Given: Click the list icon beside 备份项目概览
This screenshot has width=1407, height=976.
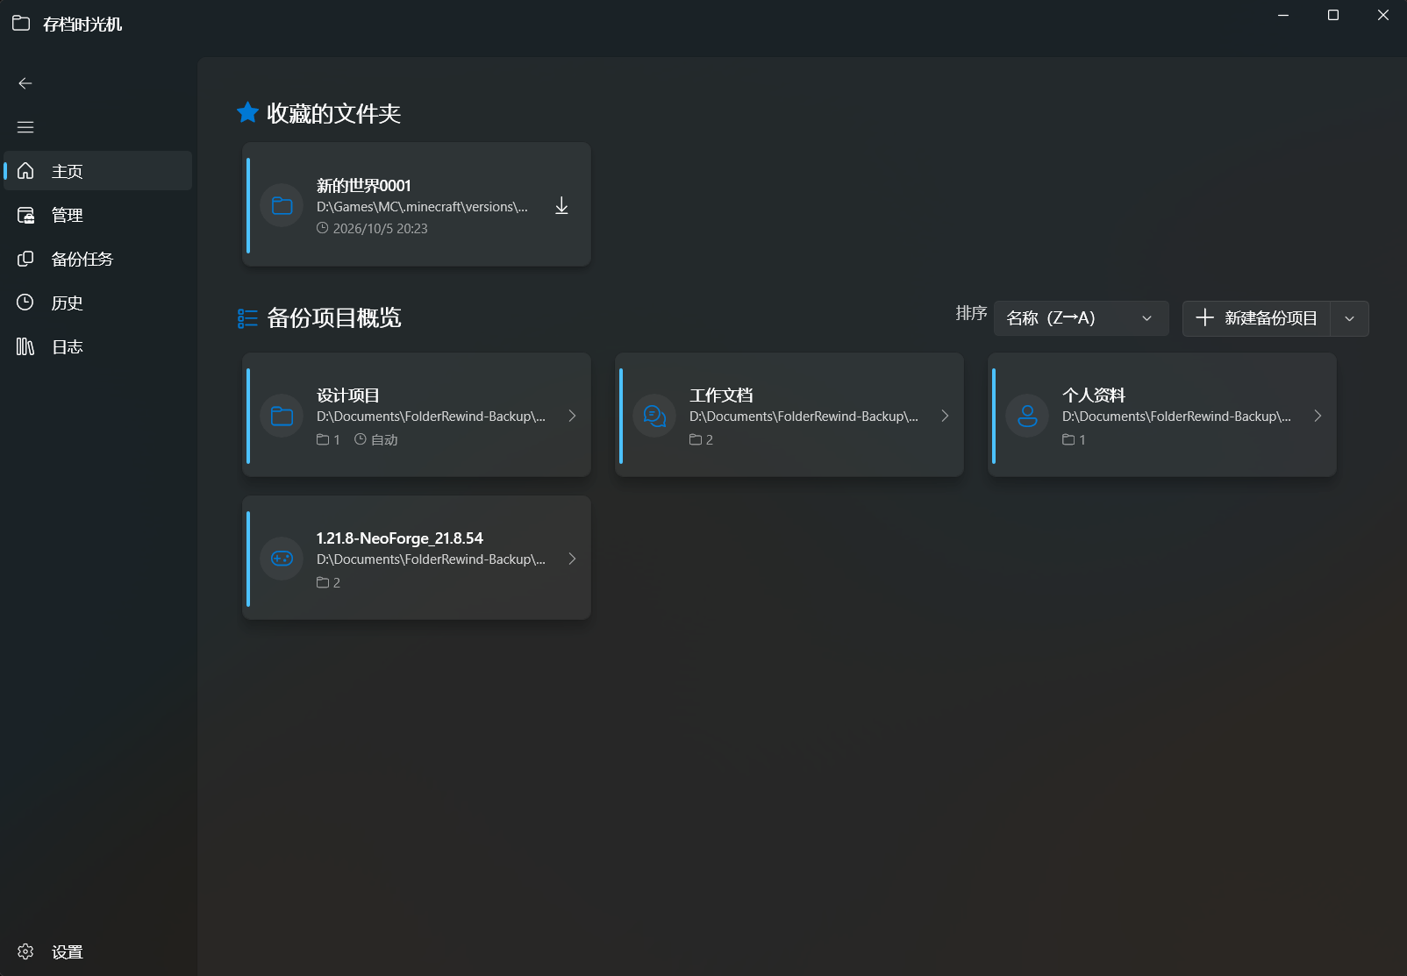Looking at the screenshot, I should pos(247,318).
